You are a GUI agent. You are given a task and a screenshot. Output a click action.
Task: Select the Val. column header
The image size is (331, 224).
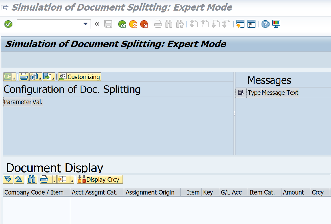[x=38, y=102]
